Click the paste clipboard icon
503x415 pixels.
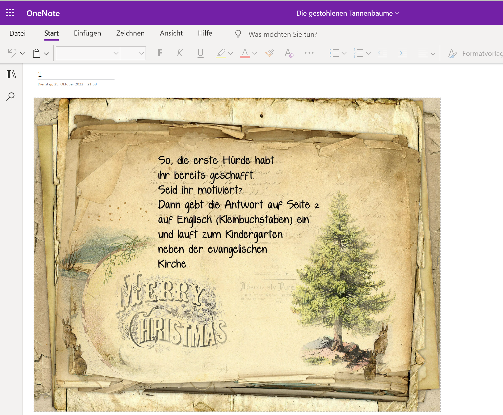pyautogui.click(x=37, y=53)
